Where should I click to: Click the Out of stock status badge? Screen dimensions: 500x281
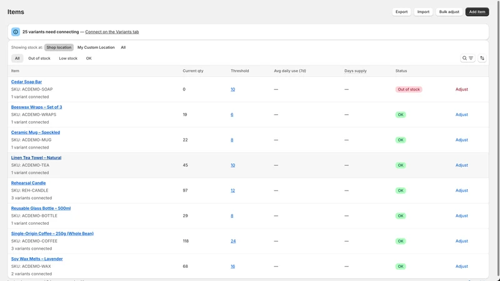pos(409,89)
